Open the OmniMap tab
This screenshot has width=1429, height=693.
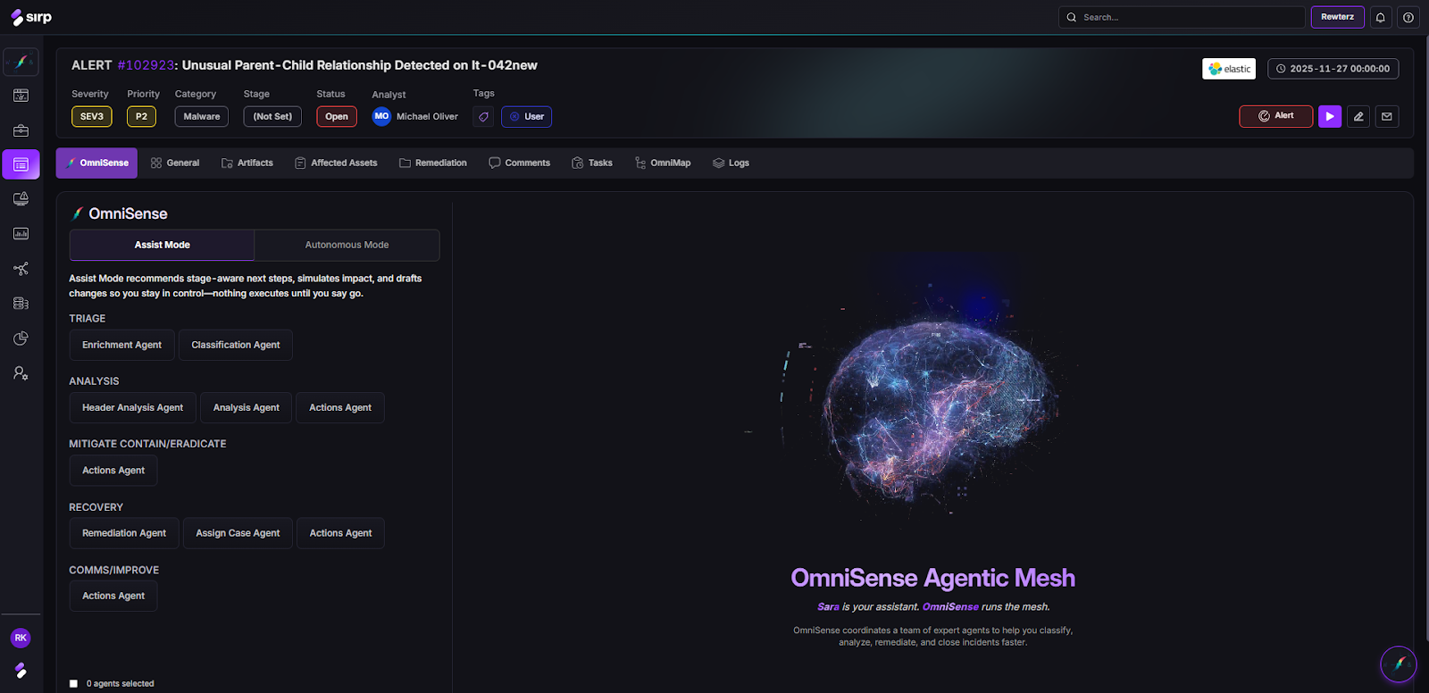pos(663,163)
